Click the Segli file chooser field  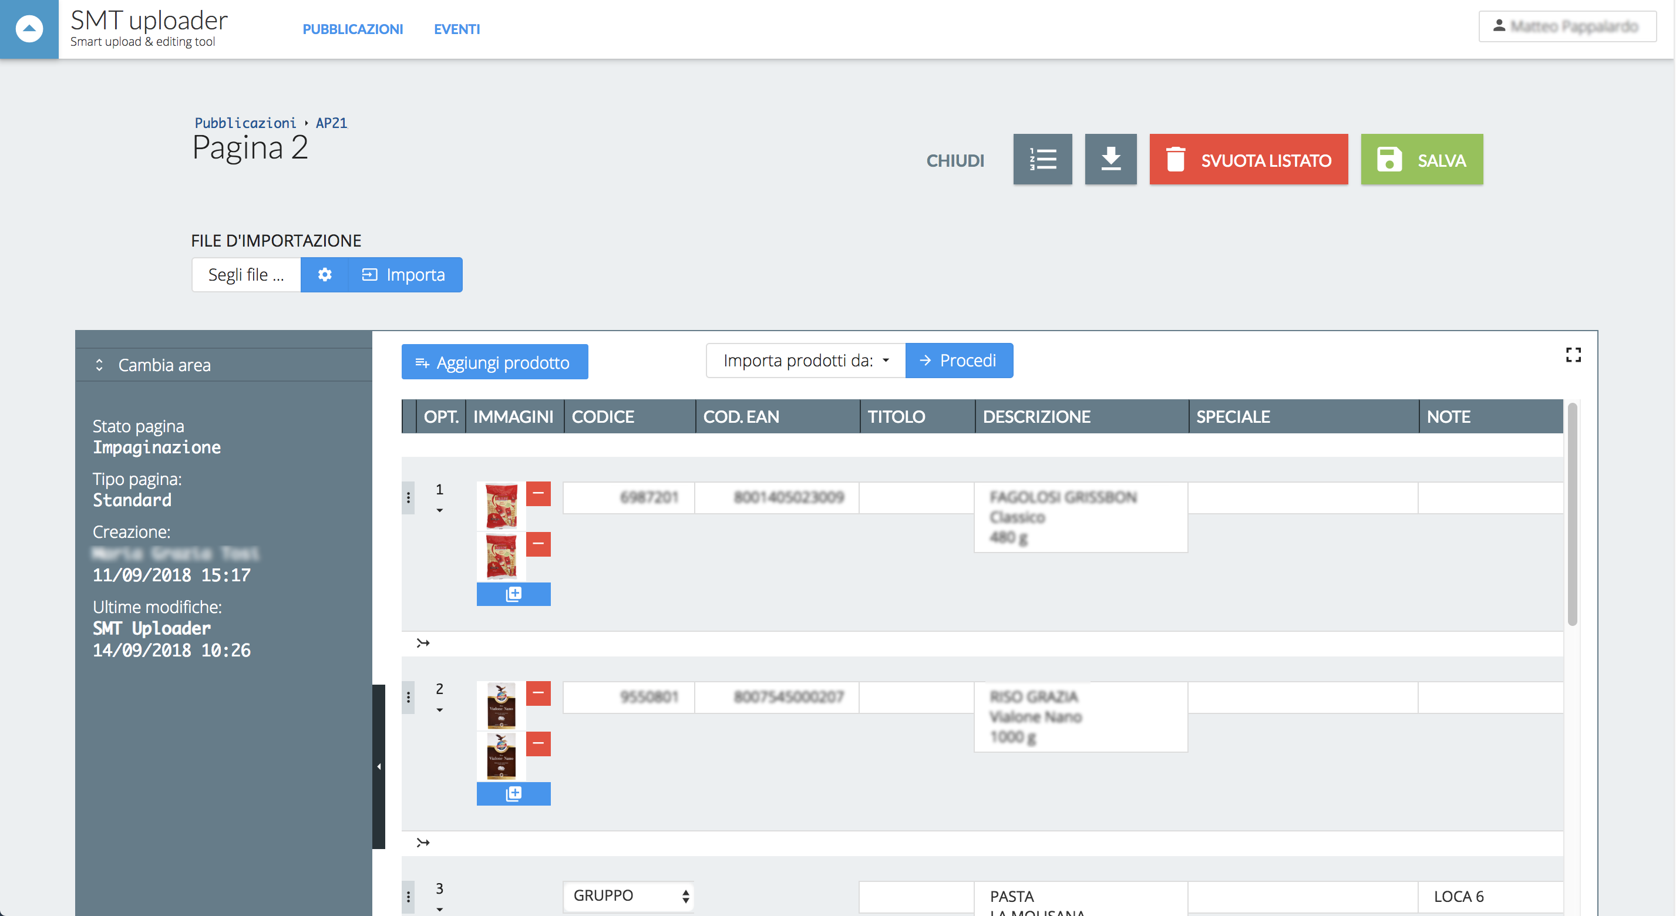246,275
